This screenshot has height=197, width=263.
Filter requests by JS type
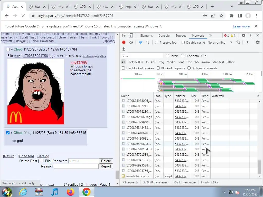click(x=147, y=62)
